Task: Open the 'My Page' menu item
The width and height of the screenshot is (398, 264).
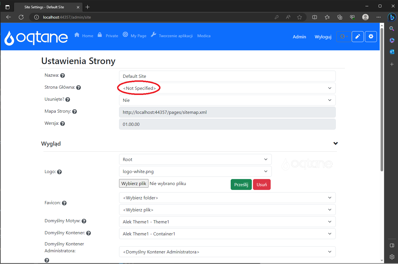Action: coord(138,35)
